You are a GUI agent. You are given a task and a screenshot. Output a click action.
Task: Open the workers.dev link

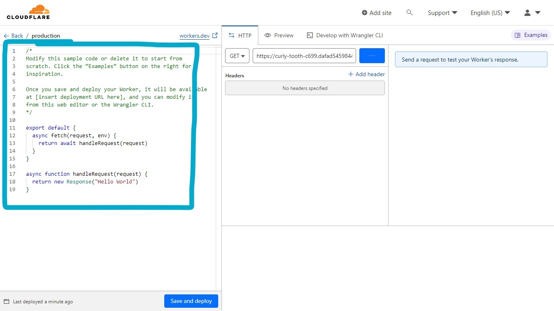pos(194,36)
